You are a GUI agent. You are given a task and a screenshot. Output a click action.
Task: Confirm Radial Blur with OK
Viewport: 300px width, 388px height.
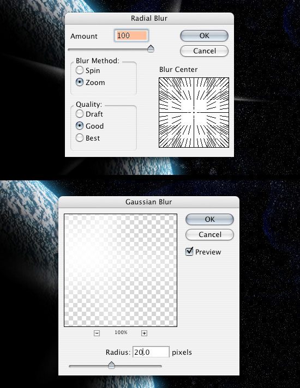pos(204,36)
